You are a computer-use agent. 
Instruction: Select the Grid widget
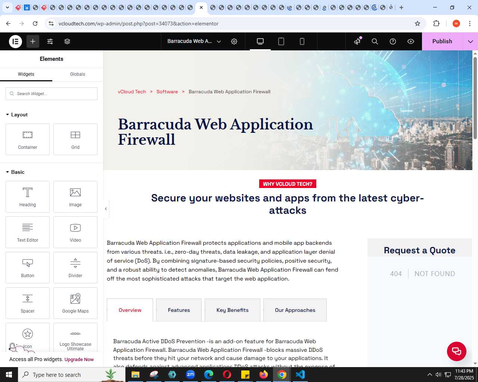[x=75, y=139]
